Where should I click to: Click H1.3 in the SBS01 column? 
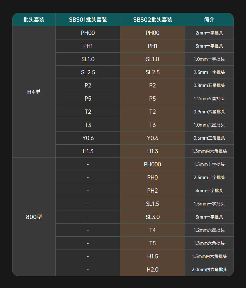coord(88,151)
